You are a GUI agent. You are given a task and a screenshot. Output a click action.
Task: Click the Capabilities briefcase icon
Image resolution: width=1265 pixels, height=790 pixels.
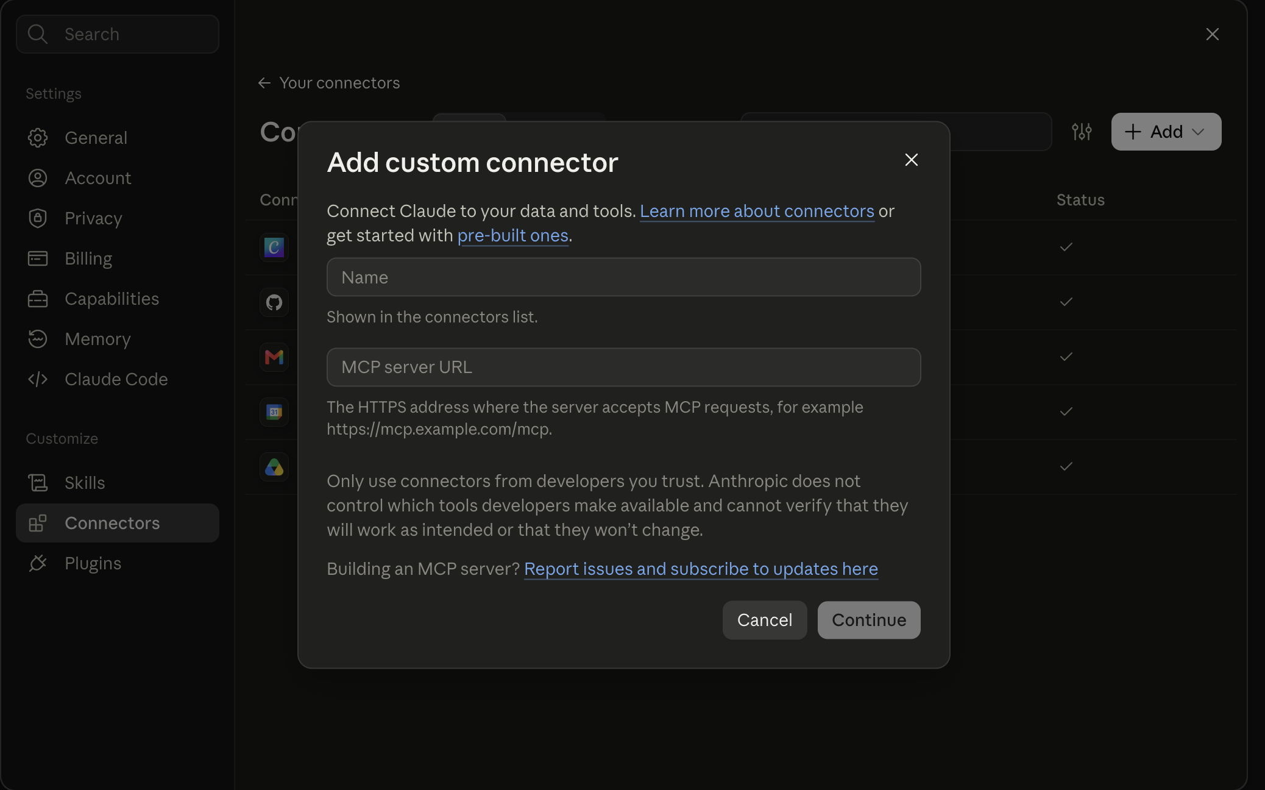click(x=38, y=299)
